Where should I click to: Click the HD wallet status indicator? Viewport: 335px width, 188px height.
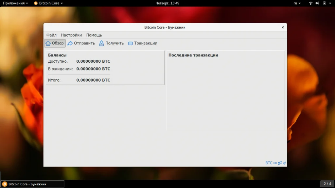tap(275, 163)
